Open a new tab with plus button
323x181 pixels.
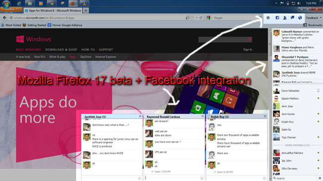[x=85, y=10]
